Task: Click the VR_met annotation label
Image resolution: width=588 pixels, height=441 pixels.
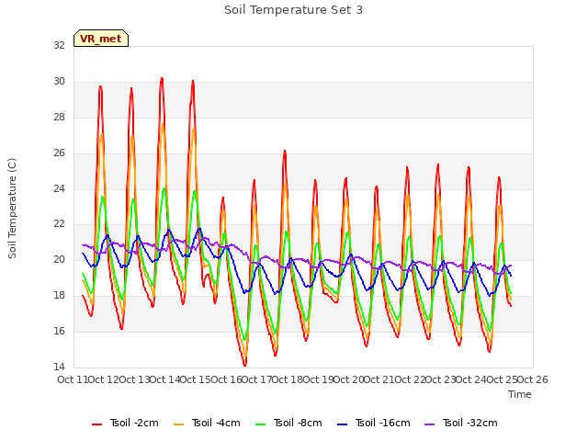Action: click(x=101, y=39)
